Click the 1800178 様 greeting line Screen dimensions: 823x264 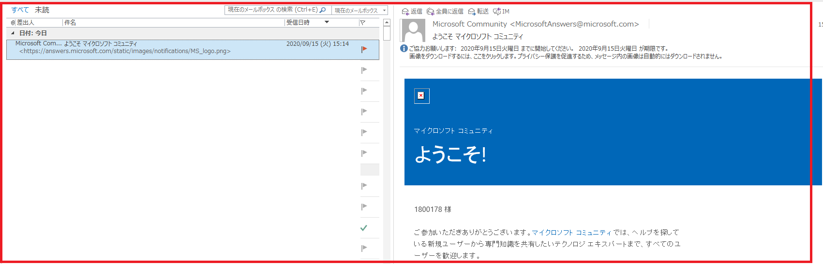pos(433,209)
